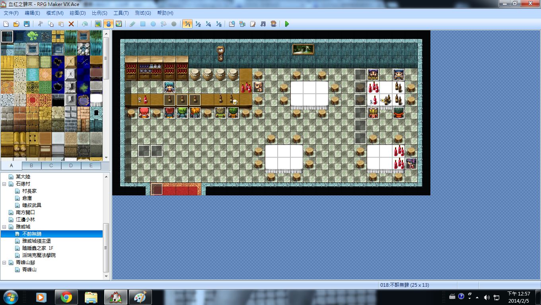Select the Rectangle drawing tool
The height and width of the screenshot is (305, 541).
click(x=143, y=24)
